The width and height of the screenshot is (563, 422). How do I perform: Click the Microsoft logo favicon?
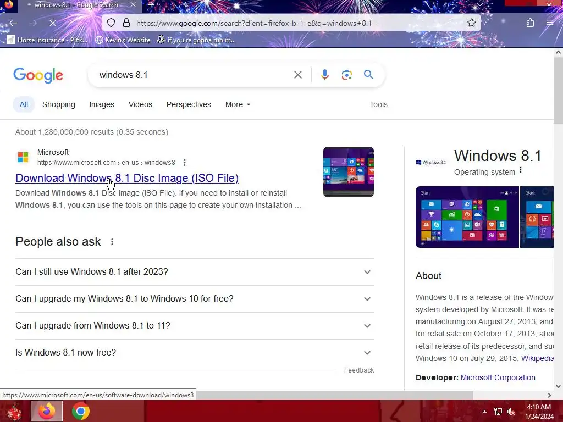(x=23, y=157)
